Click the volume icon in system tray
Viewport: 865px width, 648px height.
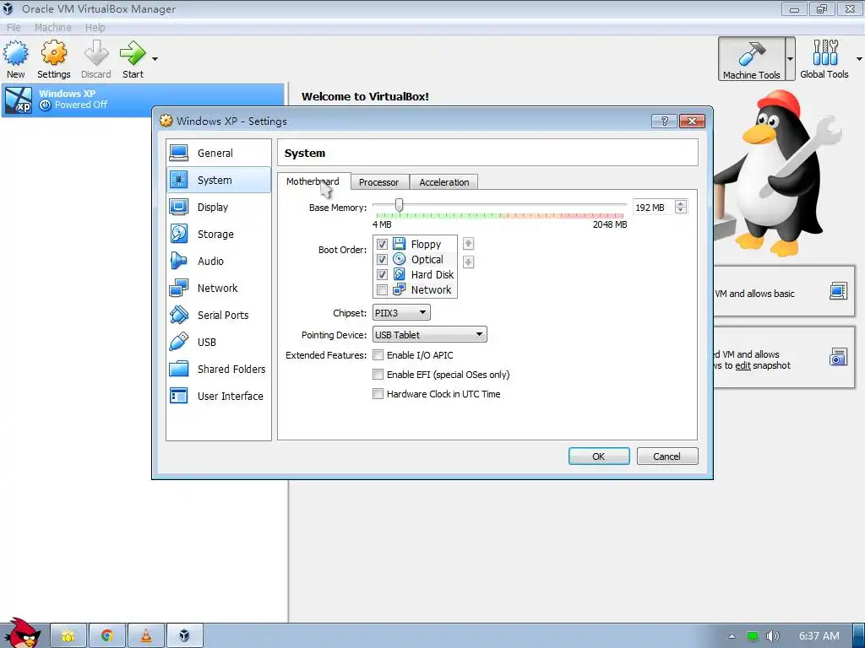click(x=772, y=636)
